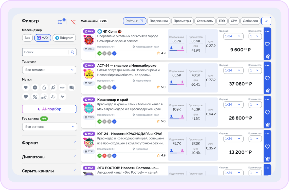
Task: Toggle the NEW label filter
Action: click(62, 87)
